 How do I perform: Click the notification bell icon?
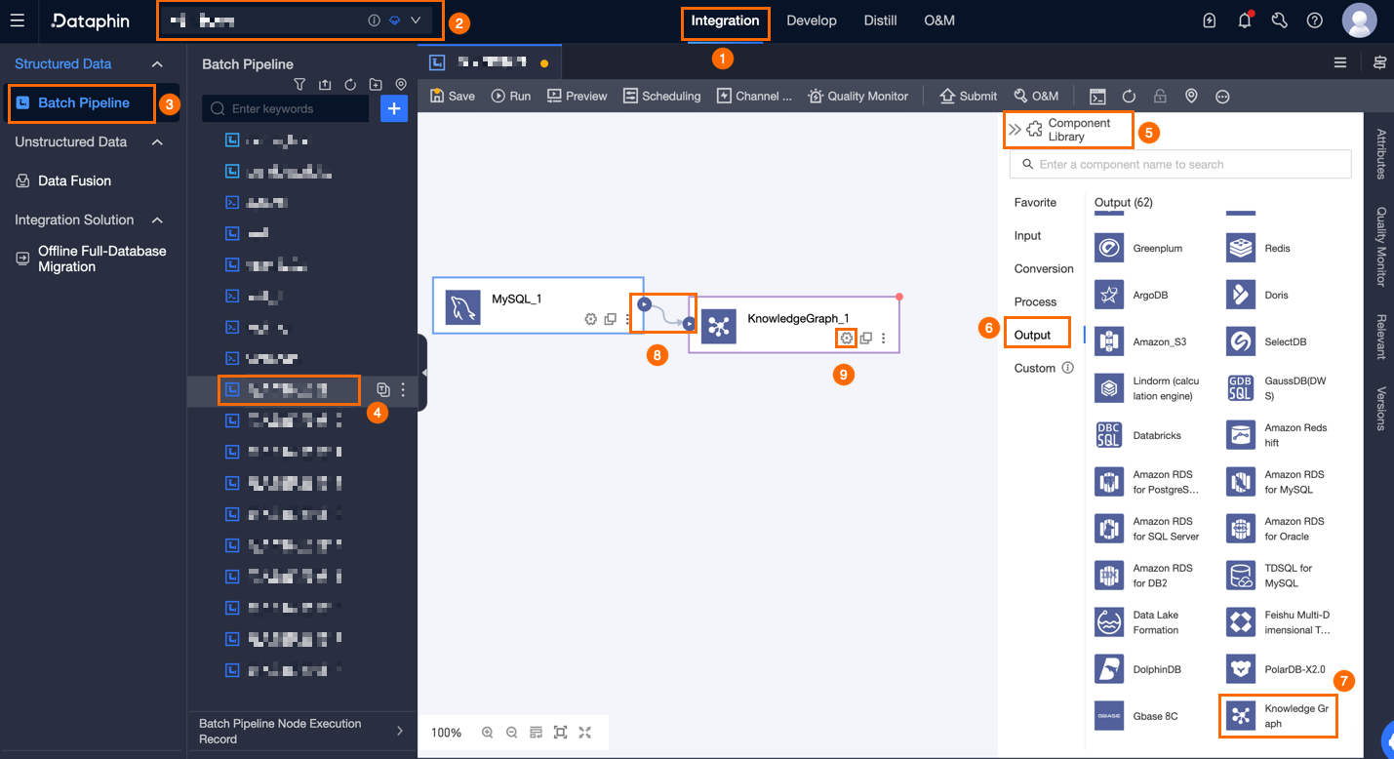(x=1245, y=20)
